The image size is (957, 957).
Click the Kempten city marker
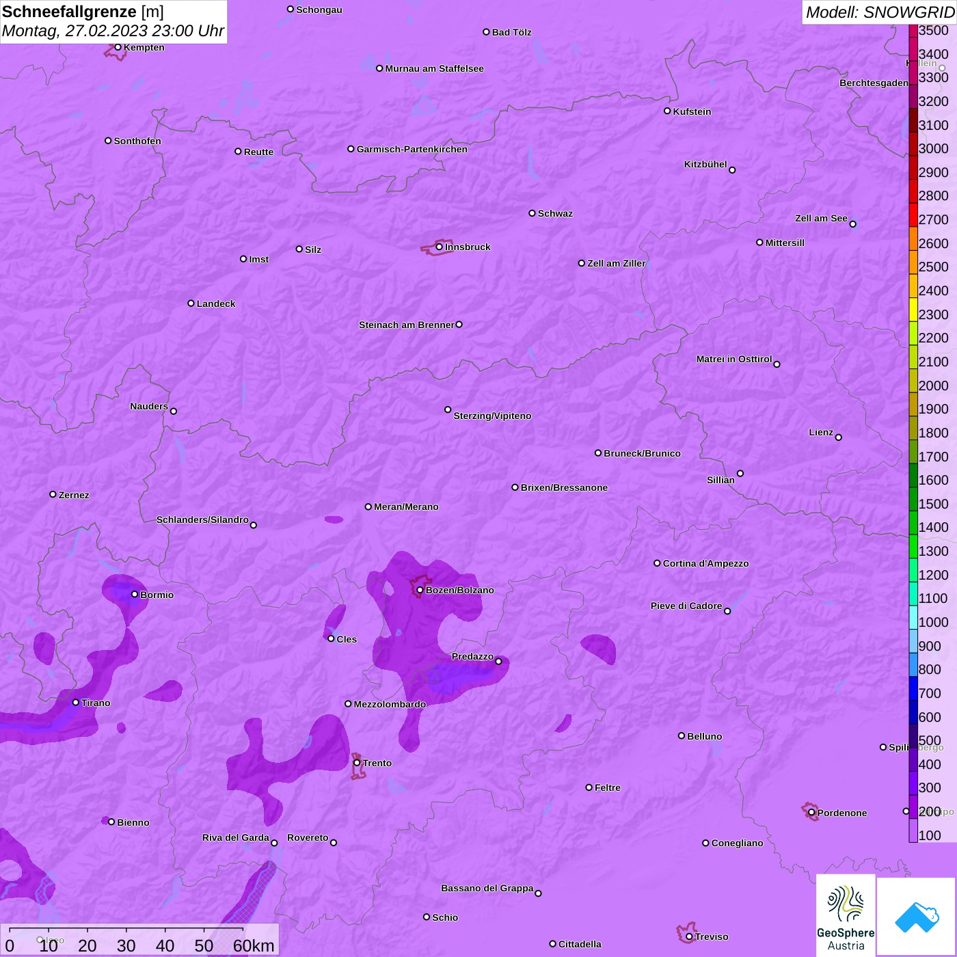[x=118, y=47]
